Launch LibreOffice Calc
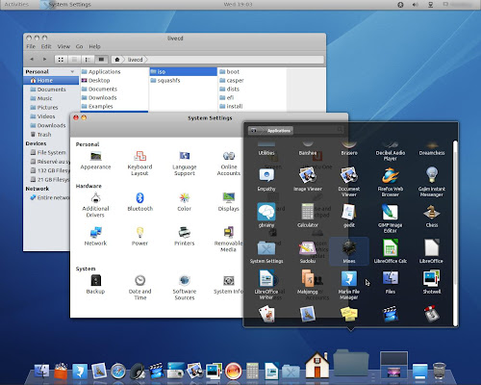This screenshot has height=385, width=481. (391, 251)
